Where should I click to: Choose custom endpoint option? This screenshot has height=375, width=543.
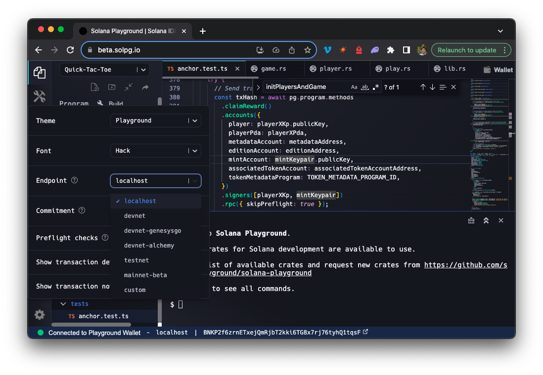point(156,290)
